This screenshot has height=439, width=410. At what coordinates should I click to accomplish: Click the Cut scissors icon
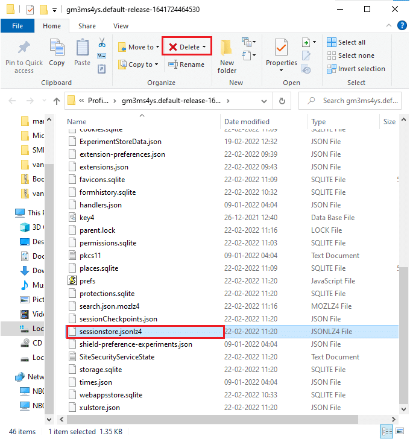coord(102,43)
